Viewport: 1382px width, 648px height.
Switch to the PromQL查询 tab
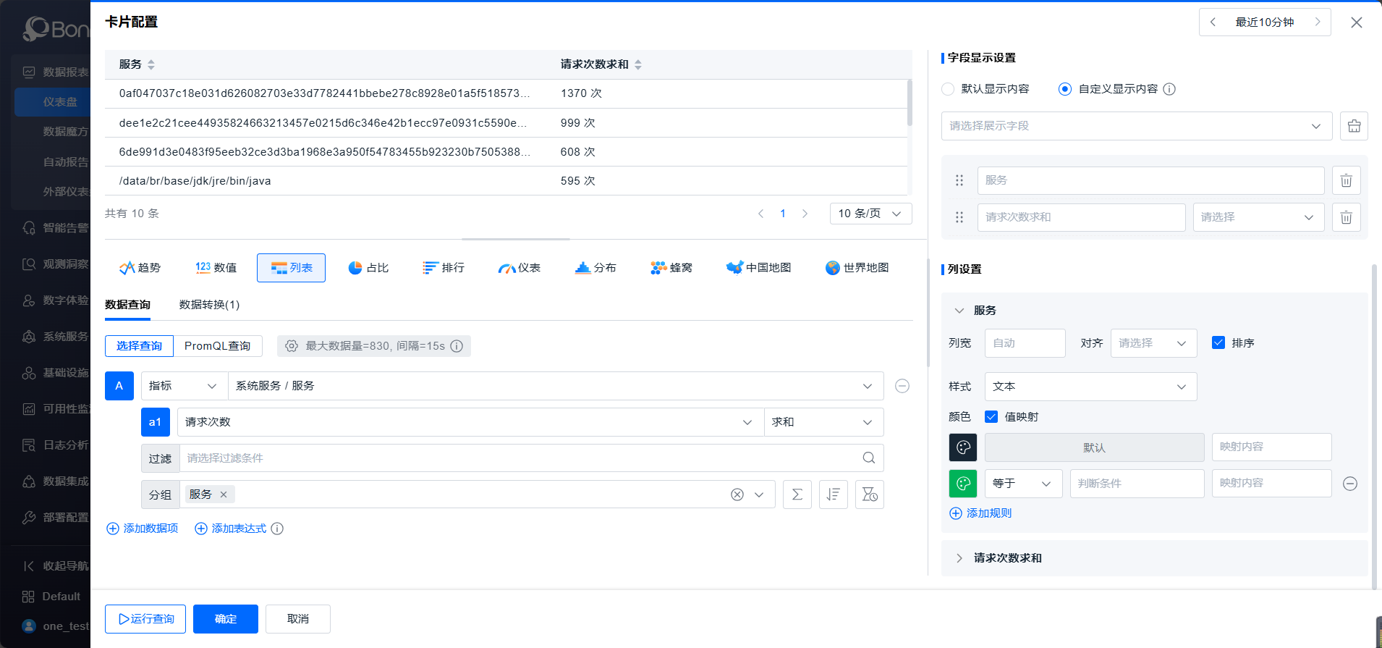[217, 346]
